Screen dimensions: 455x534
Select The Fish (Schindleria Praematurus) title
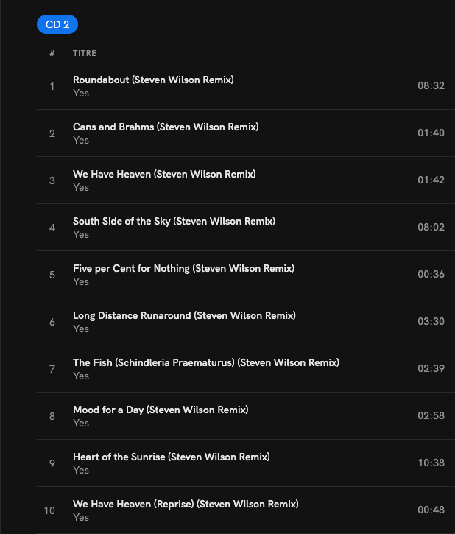point(206,362)
